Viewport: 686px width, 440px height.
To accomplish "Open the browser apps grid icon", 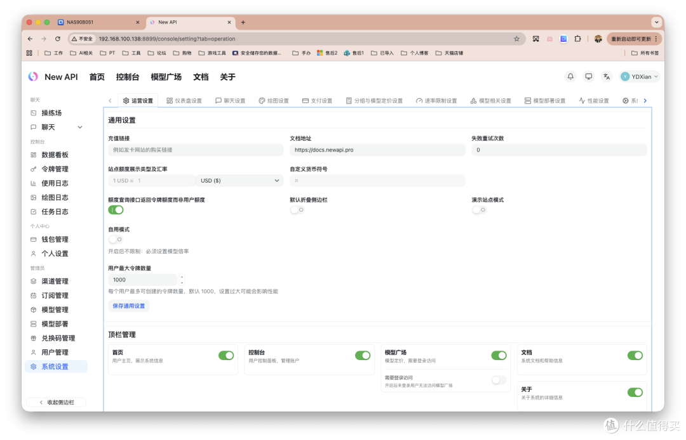I will [x=29, y=53].
